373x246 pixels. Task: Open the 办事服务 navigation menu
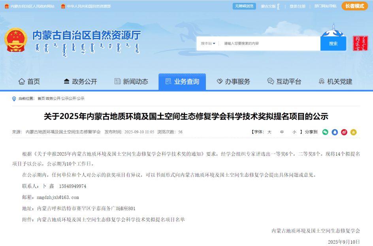[233, 81]
